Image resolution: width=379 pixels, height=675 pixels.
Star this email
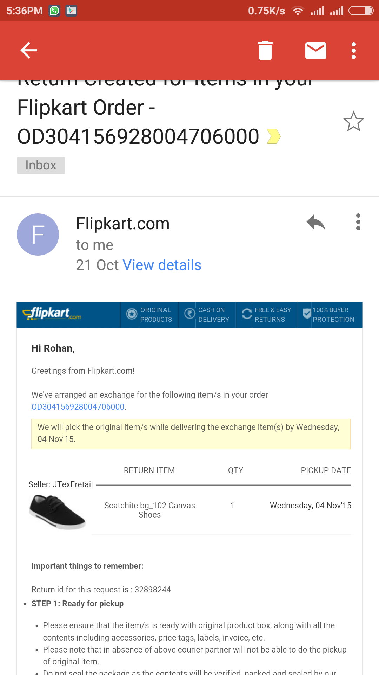coord(354,121)
